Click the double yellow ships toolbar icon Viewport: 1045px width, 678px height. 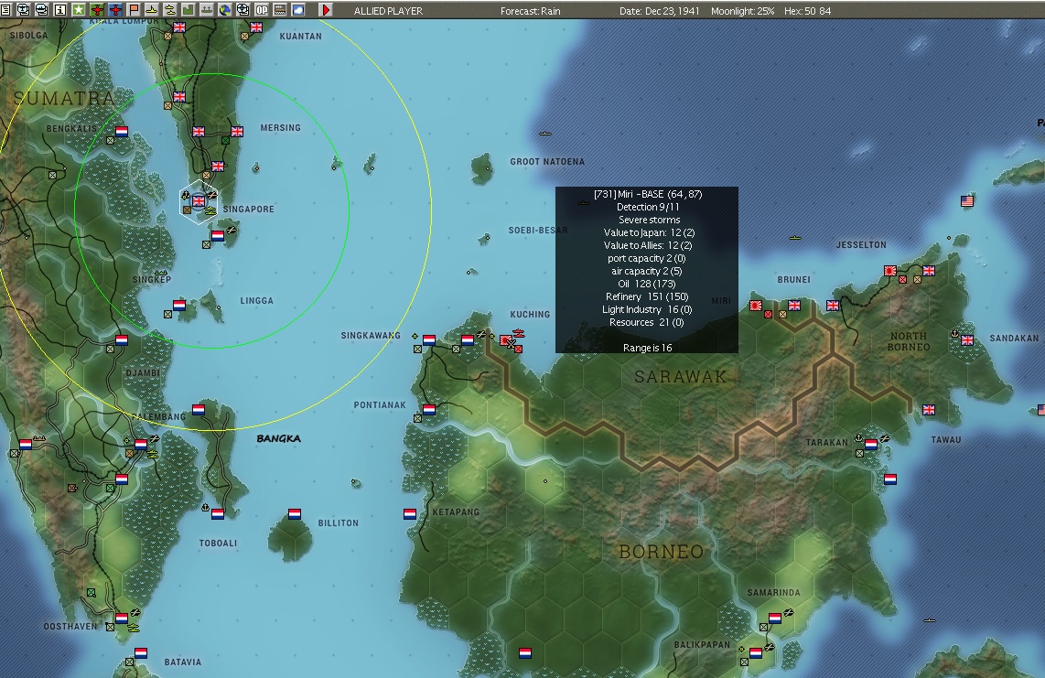point(170,9)
